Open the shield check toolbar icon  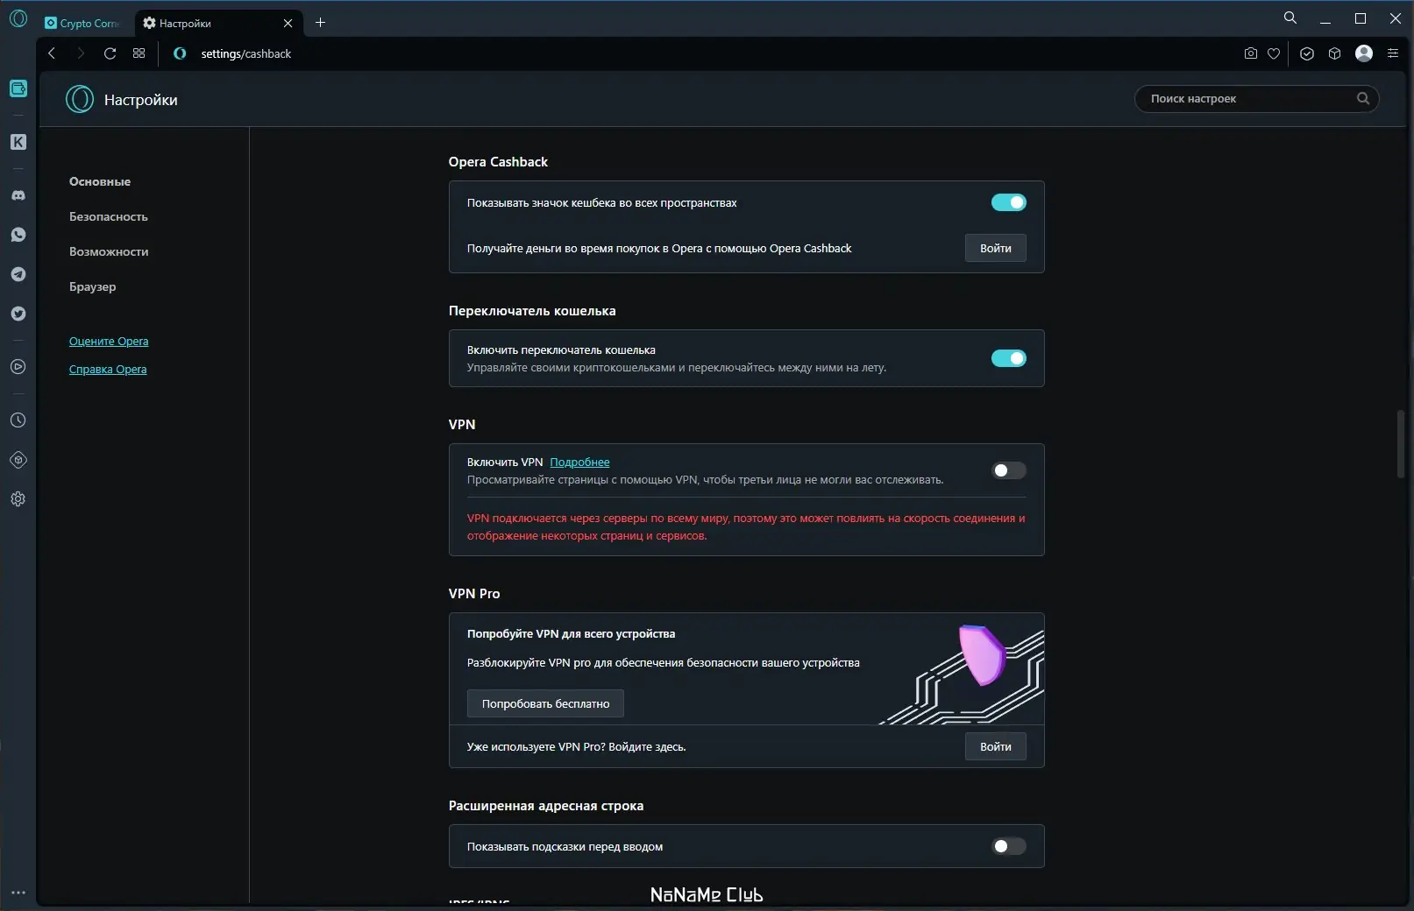tap(1307, 53)
